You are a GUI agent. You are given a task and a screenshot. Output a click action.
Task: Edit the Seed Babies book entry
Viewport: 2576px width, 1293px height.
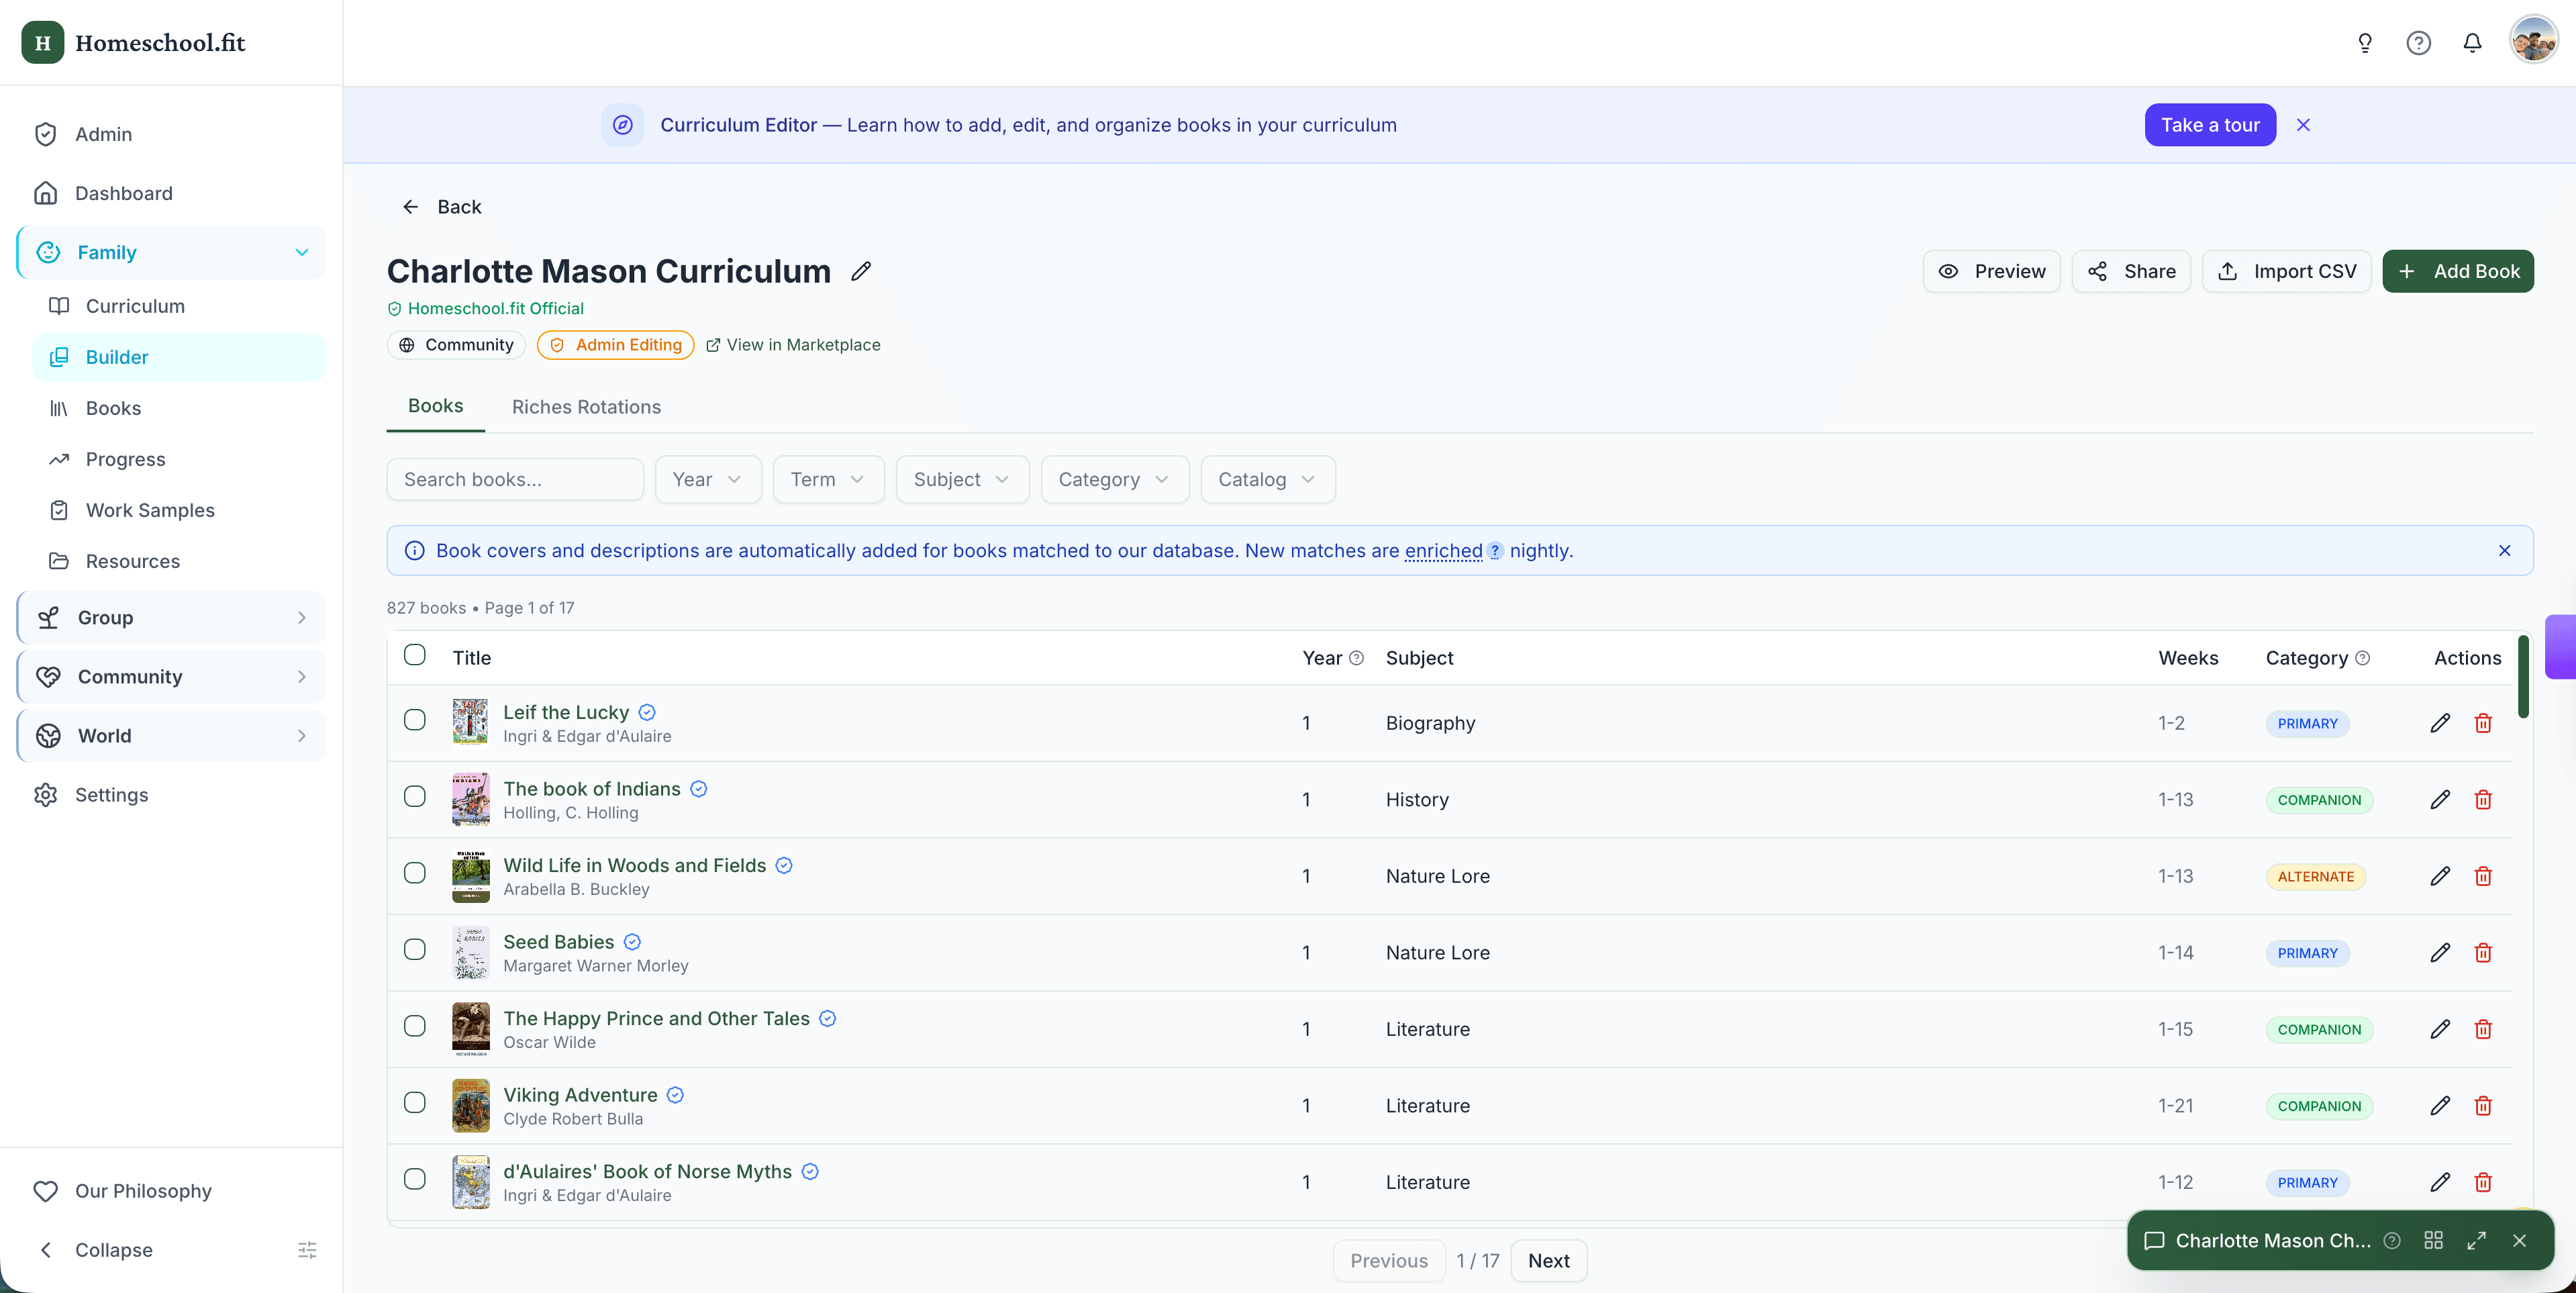(x=2439, y=953)
